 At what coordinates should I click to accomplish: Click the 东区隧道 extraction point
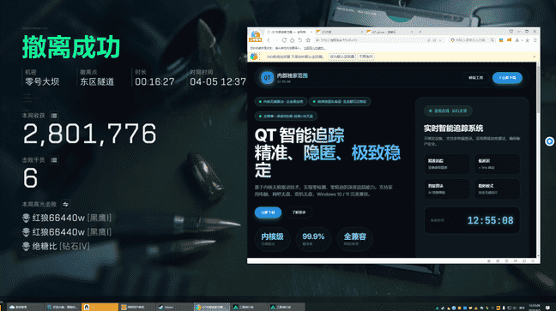point(97,82)
